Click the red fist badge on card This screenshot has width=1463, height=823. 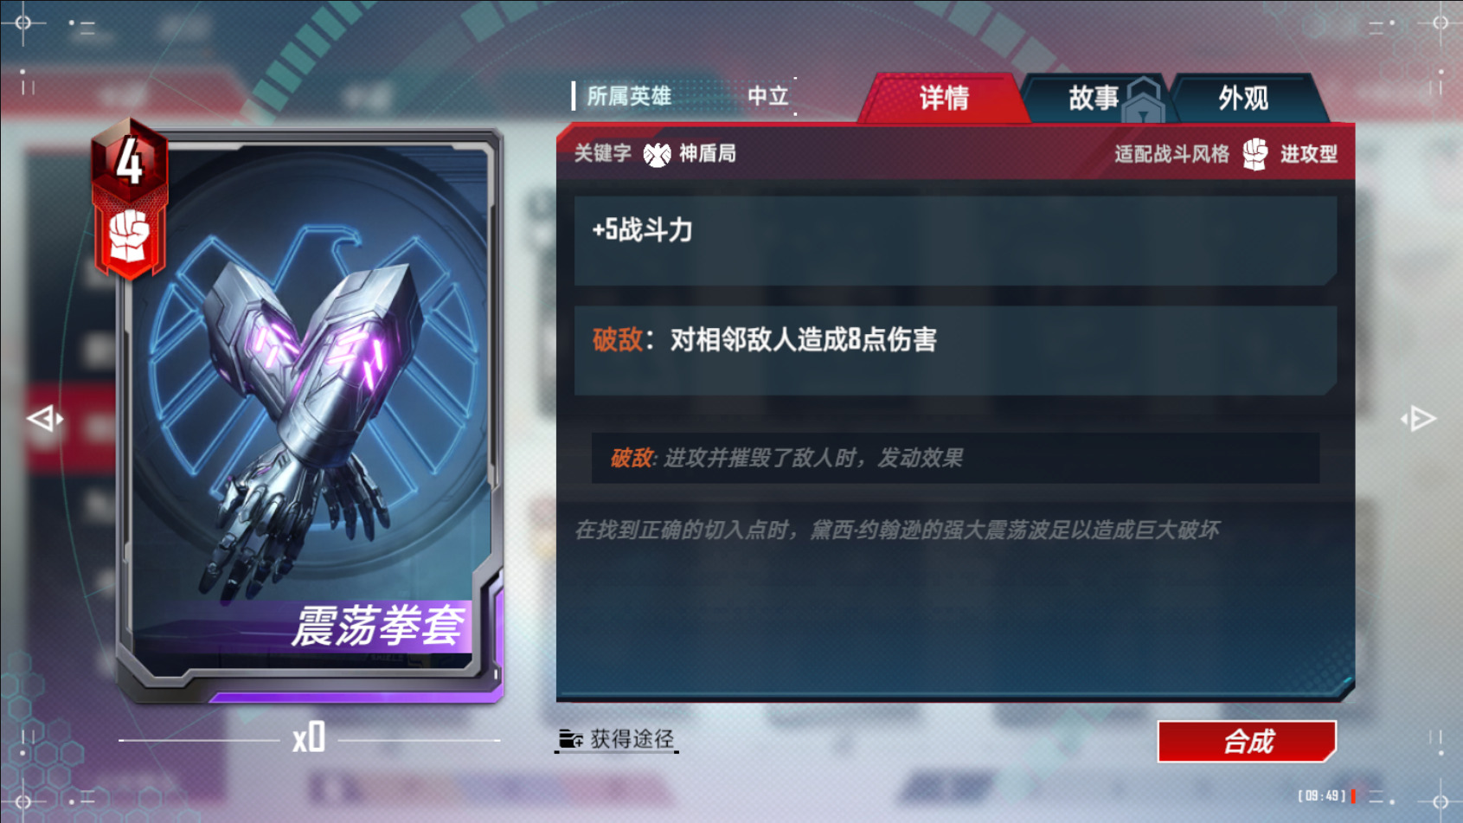(130, 238)
